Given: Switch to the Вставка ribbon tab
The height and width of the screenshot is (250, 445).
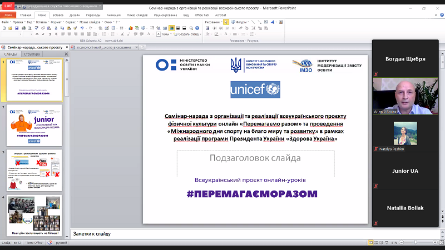Looking at the screenshot, I should pos(57,16).
